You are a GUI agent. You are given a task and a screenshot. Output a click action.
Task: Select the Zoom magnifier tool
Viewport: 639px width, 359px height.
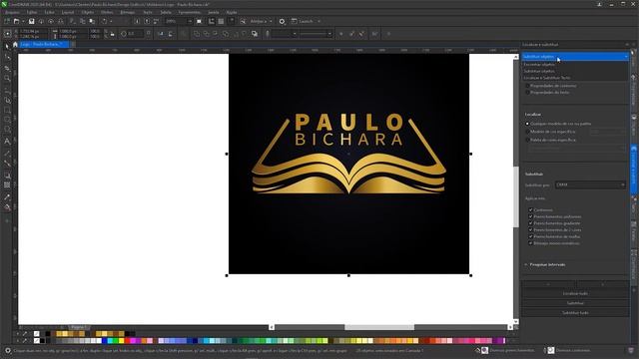tap(7, 78)
